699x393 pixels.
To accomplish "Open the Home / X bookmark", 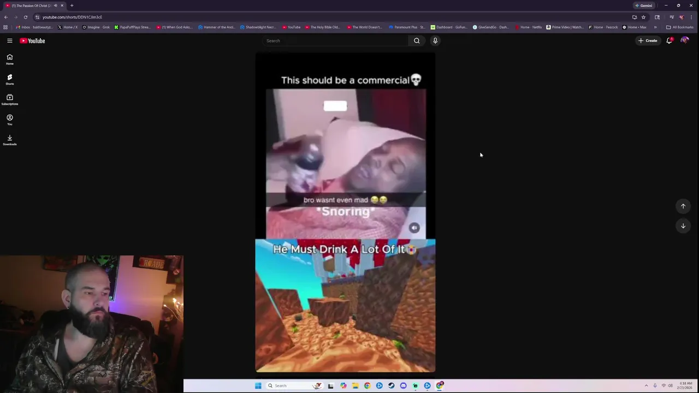I will coord(68,27).
